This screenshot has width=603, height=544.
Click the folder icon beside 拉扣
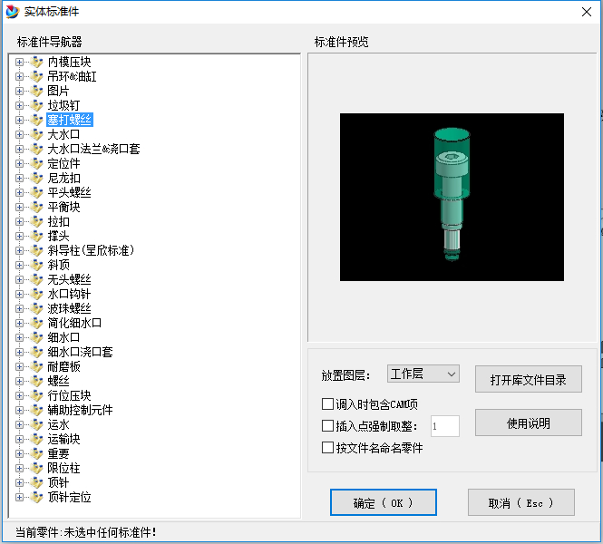(x=36, y=221)
